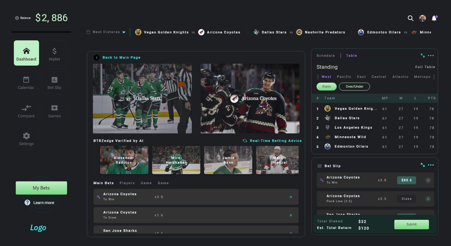Open the Standing panel options menu
Screen dimensions: 451x246
point(431,56)
